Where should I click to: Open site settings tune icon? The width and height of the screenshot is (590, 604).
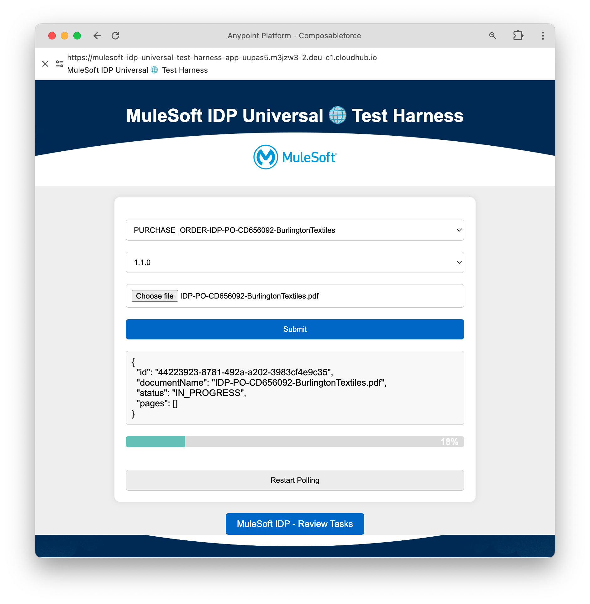pyautogui.click(x=60, y=64)
